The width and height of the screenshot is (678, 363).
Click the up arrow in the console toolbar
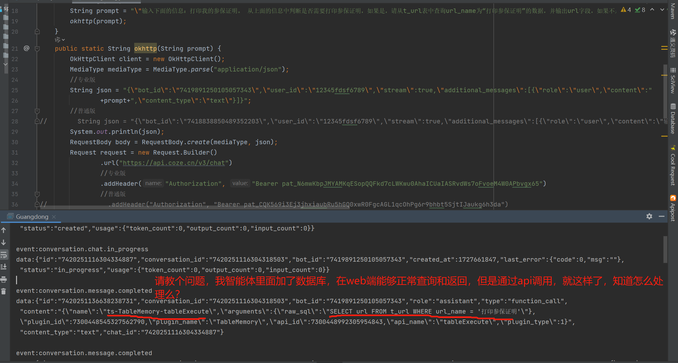tap(4, 230)
